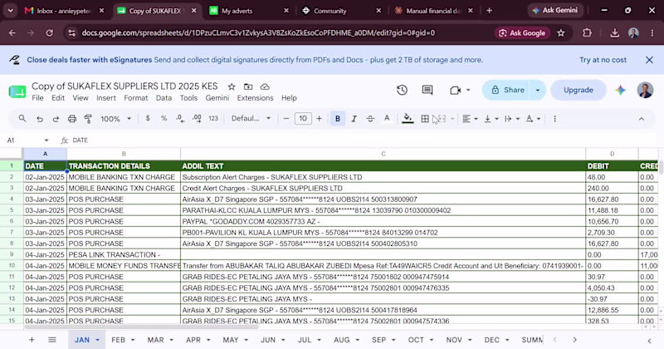Open the Edit menu
Image resolution: width=664 pixels, height=349 pixels.
pos(58,98)
